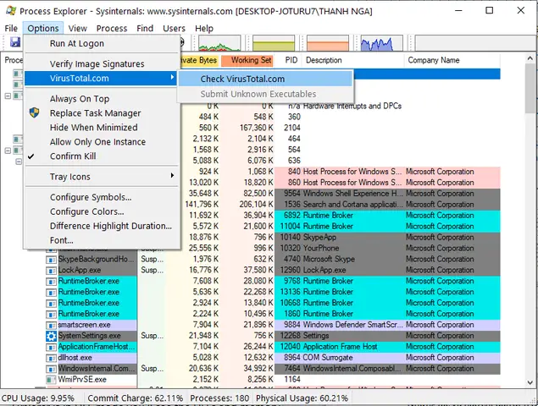Screen dimensions: 538x406
Task: Click the Processes: 180 status entry
Action: point(219,398)
